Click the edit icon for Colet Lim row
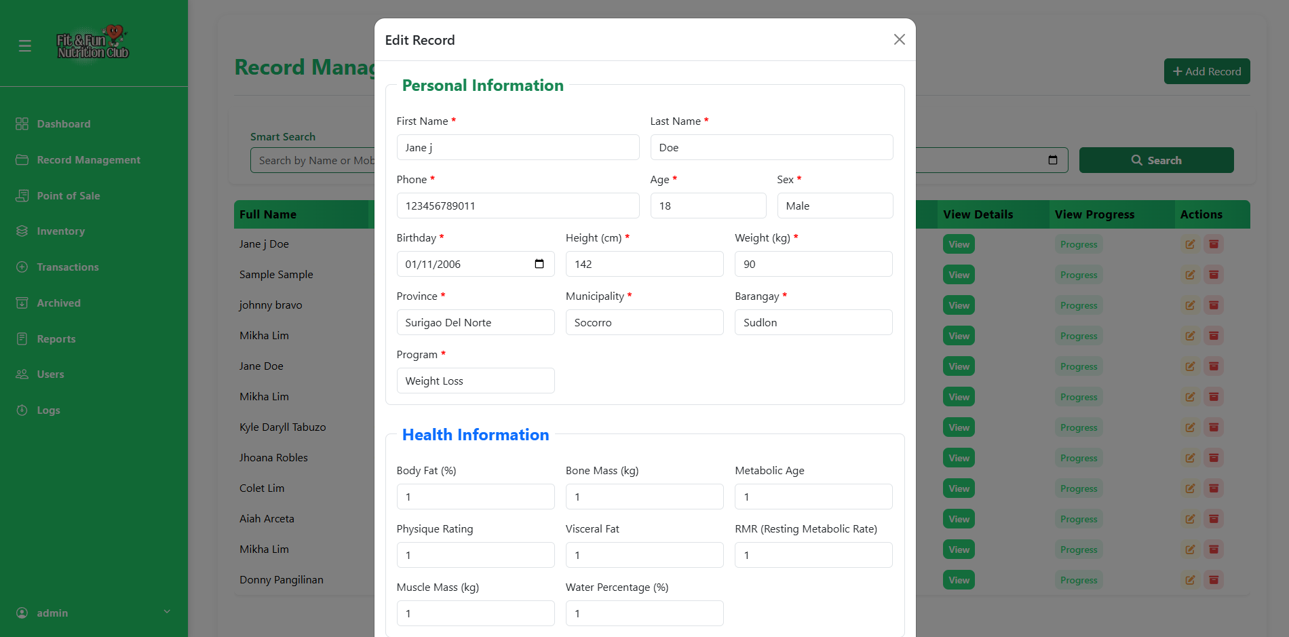The image size is (1289, 637). tap(1190, 488)
